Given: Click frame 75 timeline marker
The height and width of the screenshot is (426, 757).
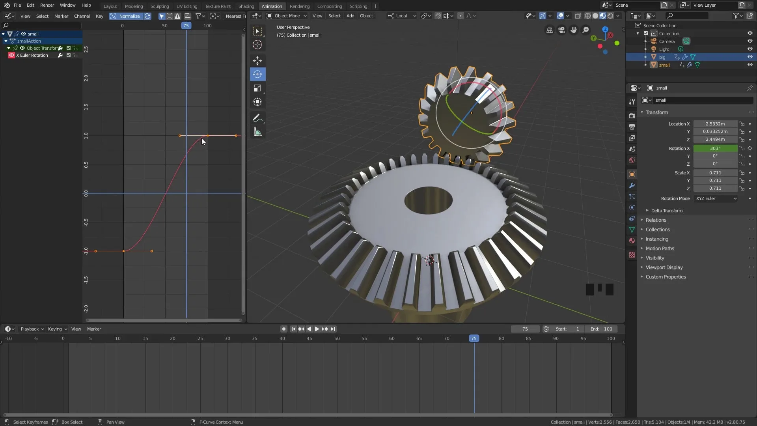Looking at the screenshot, I should [473, 338].
